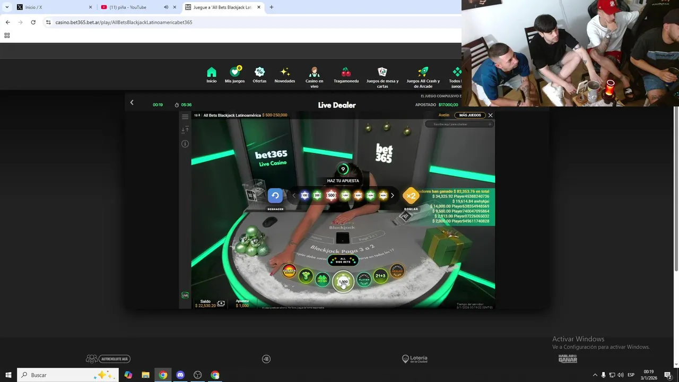679x382 pixels.
Task: Click the chat input field
Action: click(459, 124)
